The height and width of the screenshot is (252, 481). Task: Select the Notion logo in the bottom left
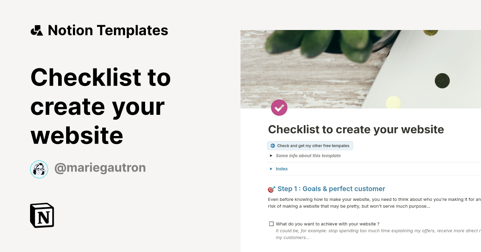(42, 215)
